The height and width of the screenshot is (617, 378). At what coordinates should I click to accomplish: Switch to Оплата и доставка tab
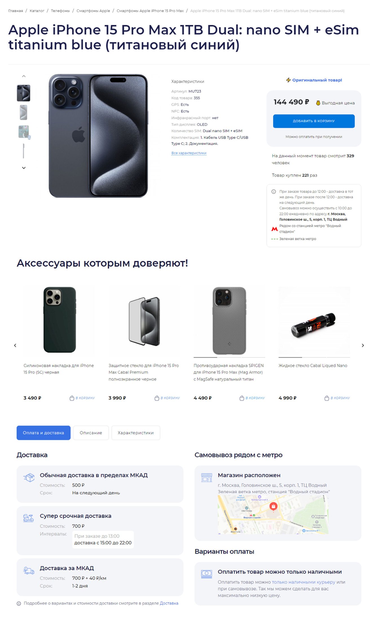tap(43, 433)
